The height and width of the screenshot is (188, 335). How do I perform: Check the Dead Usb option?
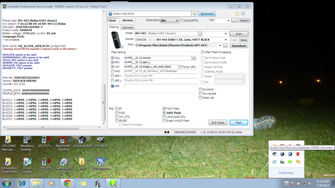[x=200, y=98]
